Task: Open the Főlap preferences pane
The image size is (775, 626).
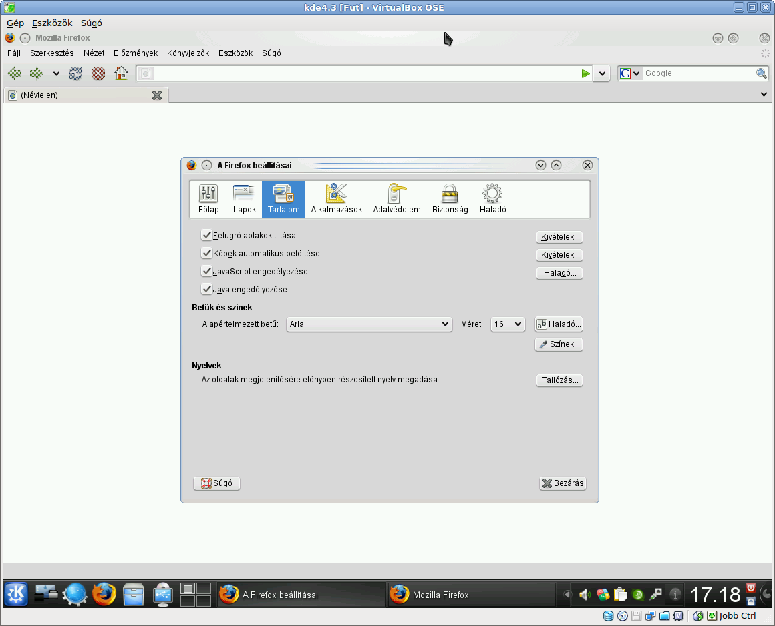Action: pos(208,199)
